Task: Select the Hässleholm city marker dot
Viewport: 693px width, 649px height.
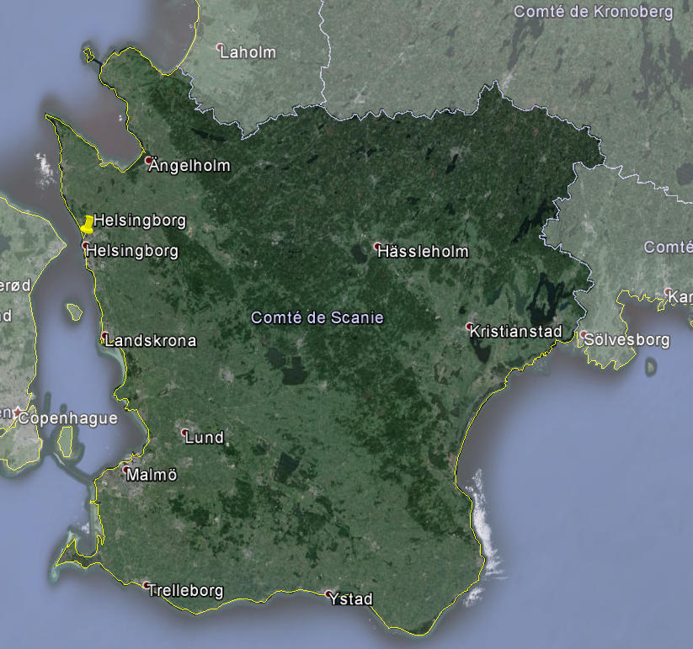Action: (x=377, y=247)
